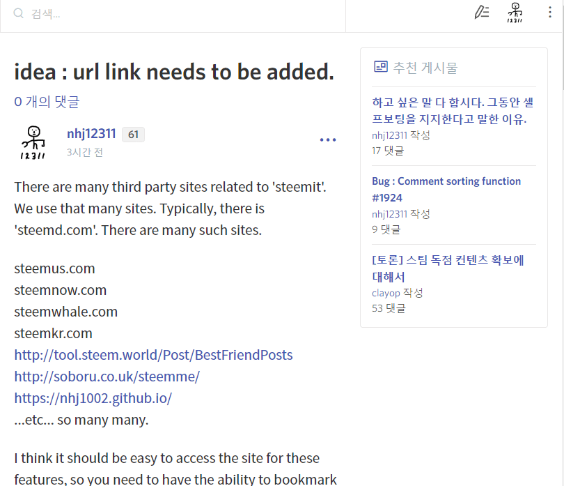Open the 0 개의 댓글 comments link
This screenshot has height=486, width=564.
click(47, 102)
